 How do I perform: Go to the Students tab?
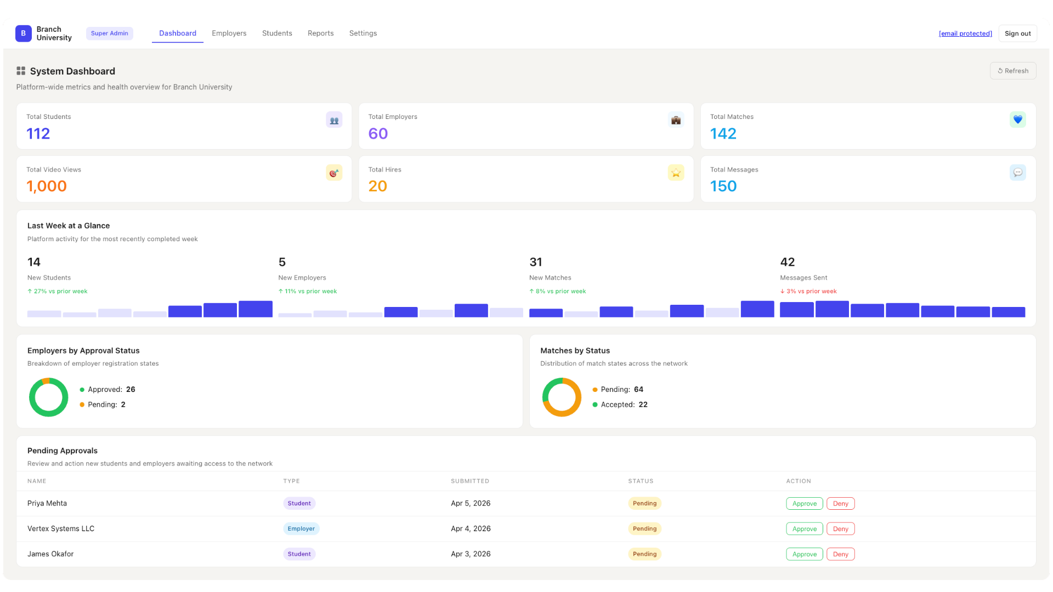(277, 33)
